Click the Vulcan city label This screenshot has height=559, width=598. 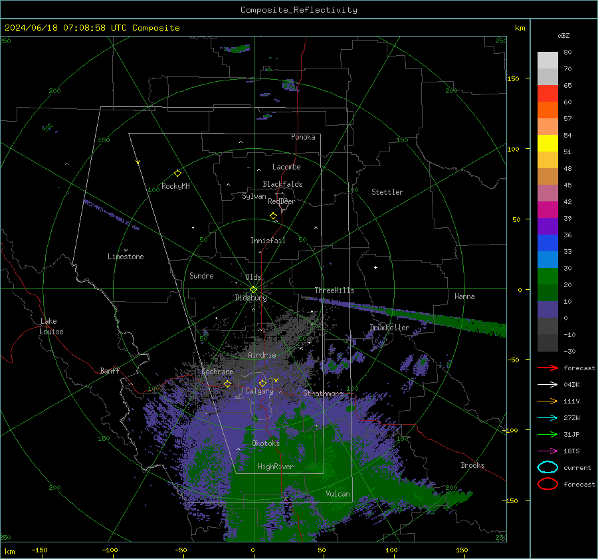[338, 494]
